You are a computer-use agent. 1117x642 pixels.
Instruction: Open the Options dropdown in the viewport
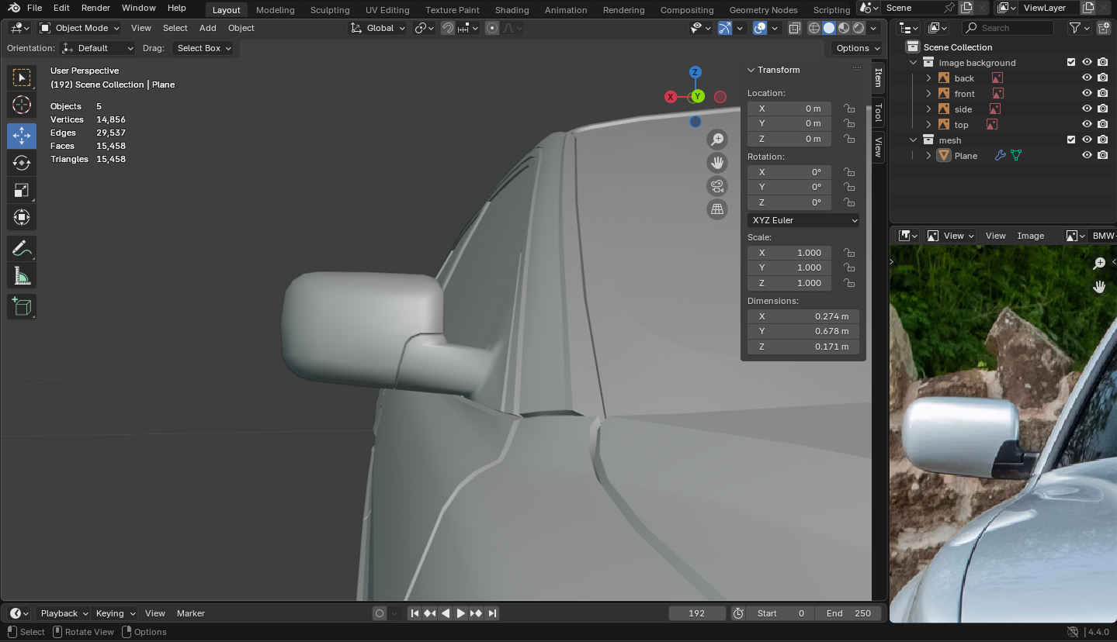pyautogui.click(x=858, y=48)
